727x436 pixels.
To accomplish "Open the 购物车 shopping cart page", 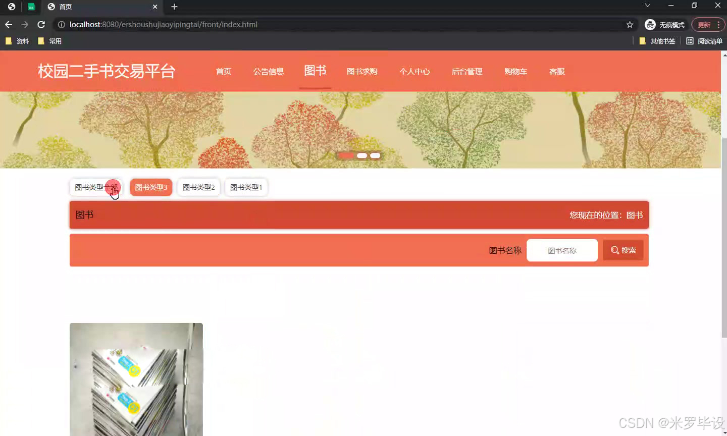I will (x=515, y=71).
